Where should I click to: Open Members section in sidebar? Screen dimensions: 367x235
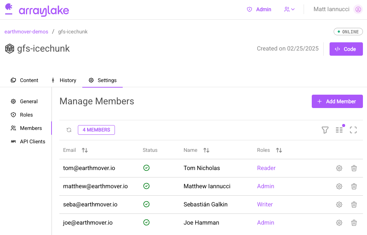(26, 128)
